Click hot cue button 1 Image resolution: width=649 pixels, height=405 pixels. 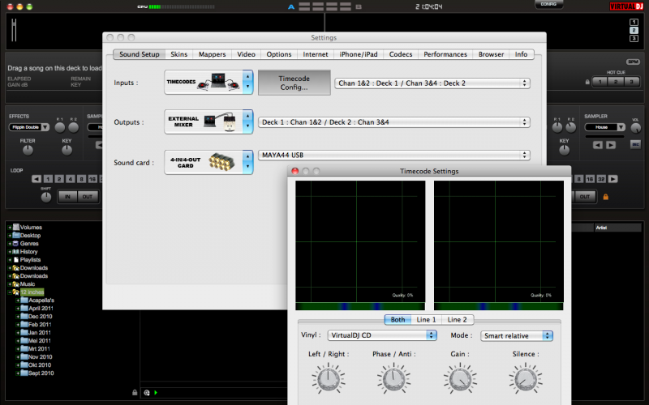click(x=600, y=82)
